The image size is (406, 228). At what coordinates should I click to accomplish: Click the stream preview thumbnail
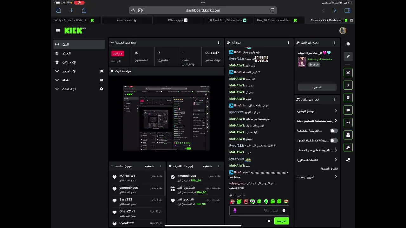(166, 118)
